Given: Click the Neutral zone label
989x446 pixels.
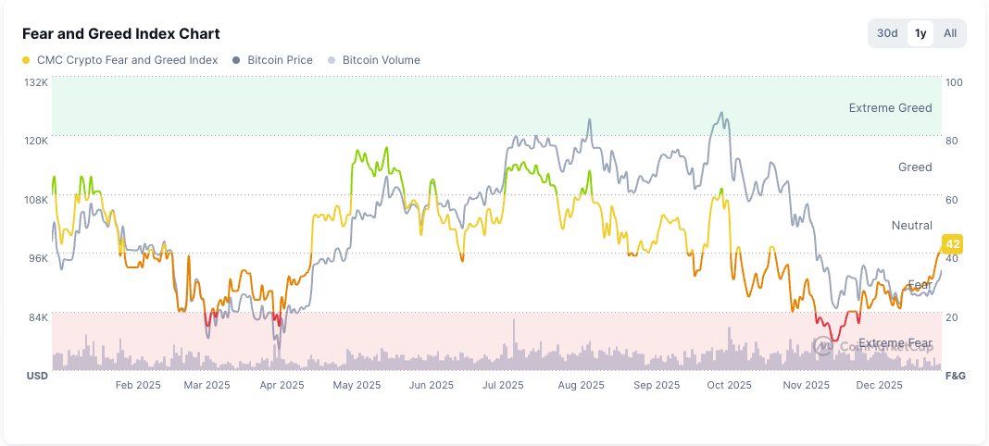Looking at the screenshot, I should (911, 226).
